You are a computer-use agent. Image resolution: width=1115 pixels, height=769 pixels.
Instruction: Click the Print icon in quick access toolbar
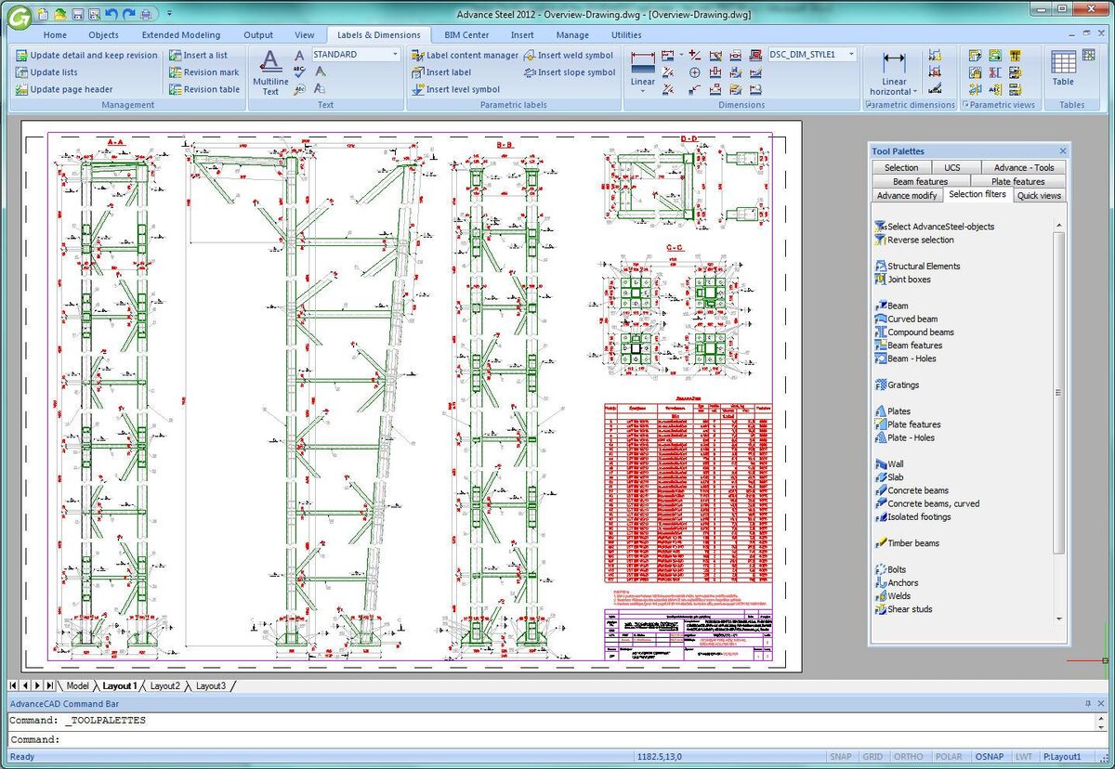pyautogui.click(x=146, y=14)
